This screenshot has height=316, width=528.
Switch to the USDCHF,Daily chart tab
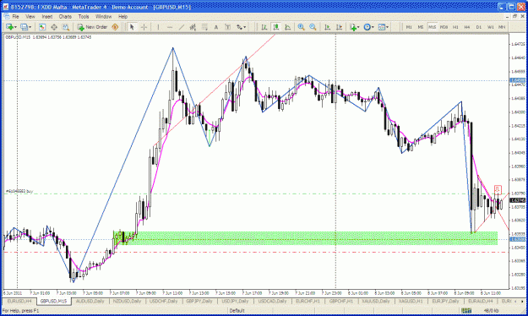pos(163,301)
